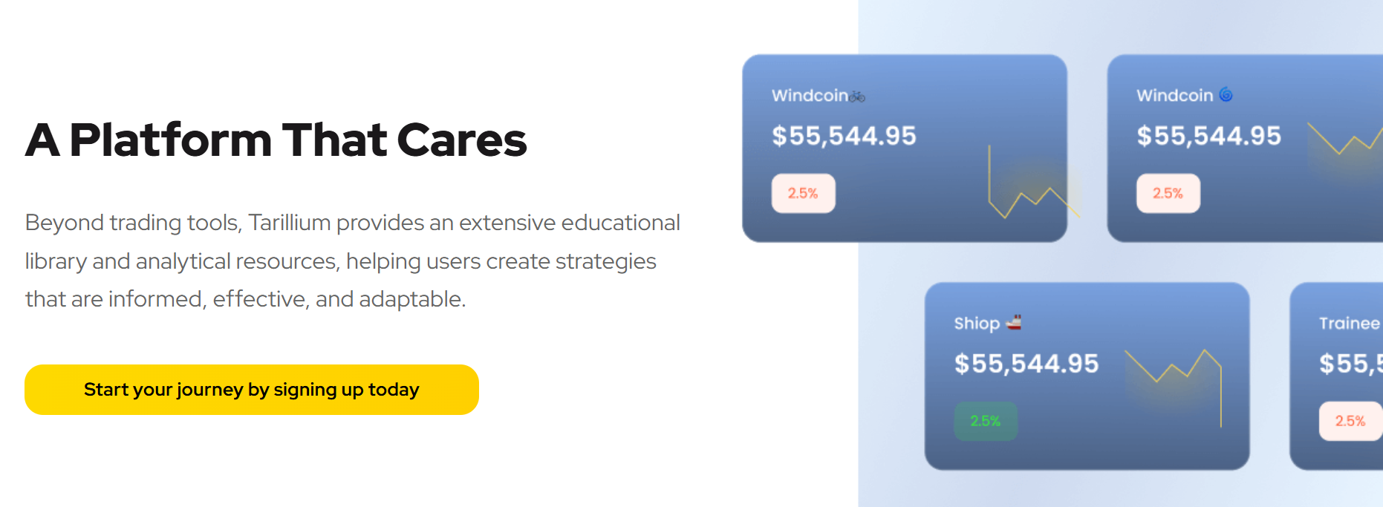Click the price in the spiral Windcoin card
Viewport: 1383px width, 507px height.
(1208, 136)
